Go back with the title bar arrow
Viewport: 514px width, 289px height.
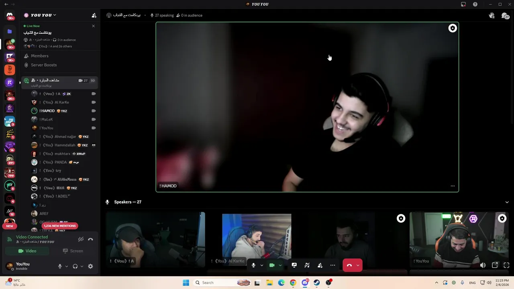6,4
